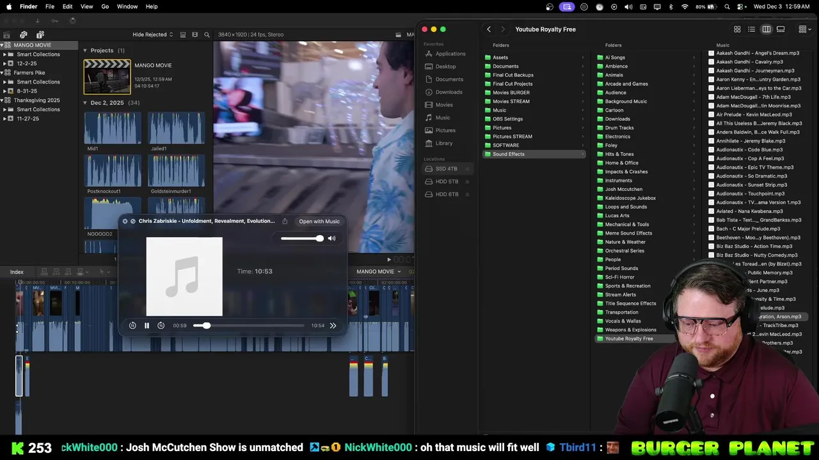Viewport: 819px width, 460px height.
Task: Select the Sound Effects folder
Action: [x=535, y=154]
